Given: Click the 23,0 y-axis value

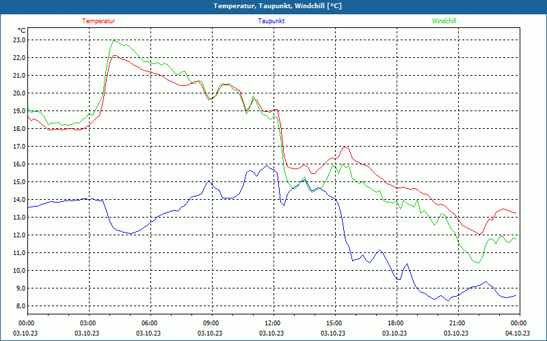Looking at the screenshot, I should pyautogui.click(x=20, y=40).
